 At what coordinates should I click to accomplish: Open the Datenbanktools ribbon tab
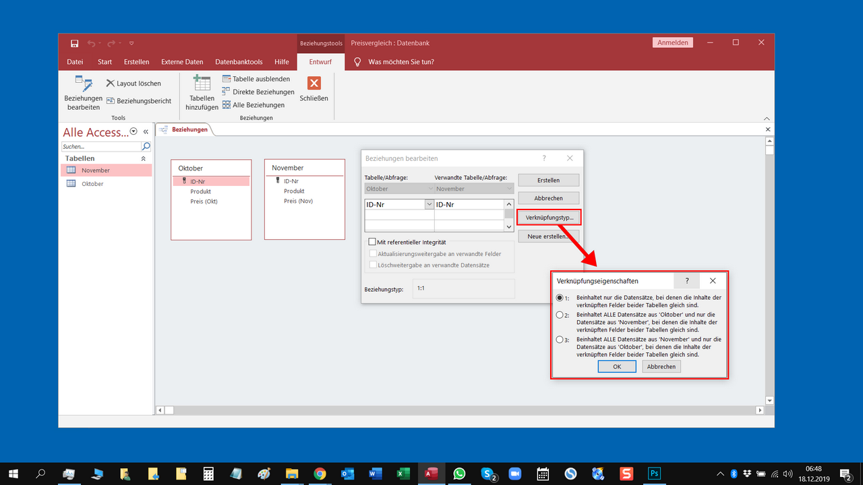(x=239, y=62)
